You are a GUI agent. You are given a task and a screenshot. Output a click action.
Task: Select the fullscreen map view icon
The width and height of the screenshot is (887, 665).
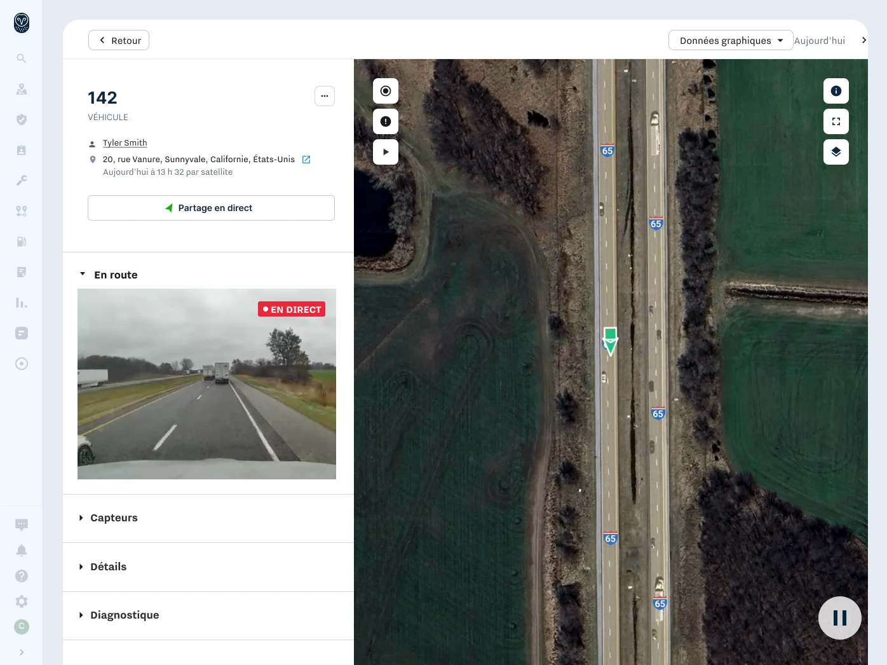coord(836,121)
